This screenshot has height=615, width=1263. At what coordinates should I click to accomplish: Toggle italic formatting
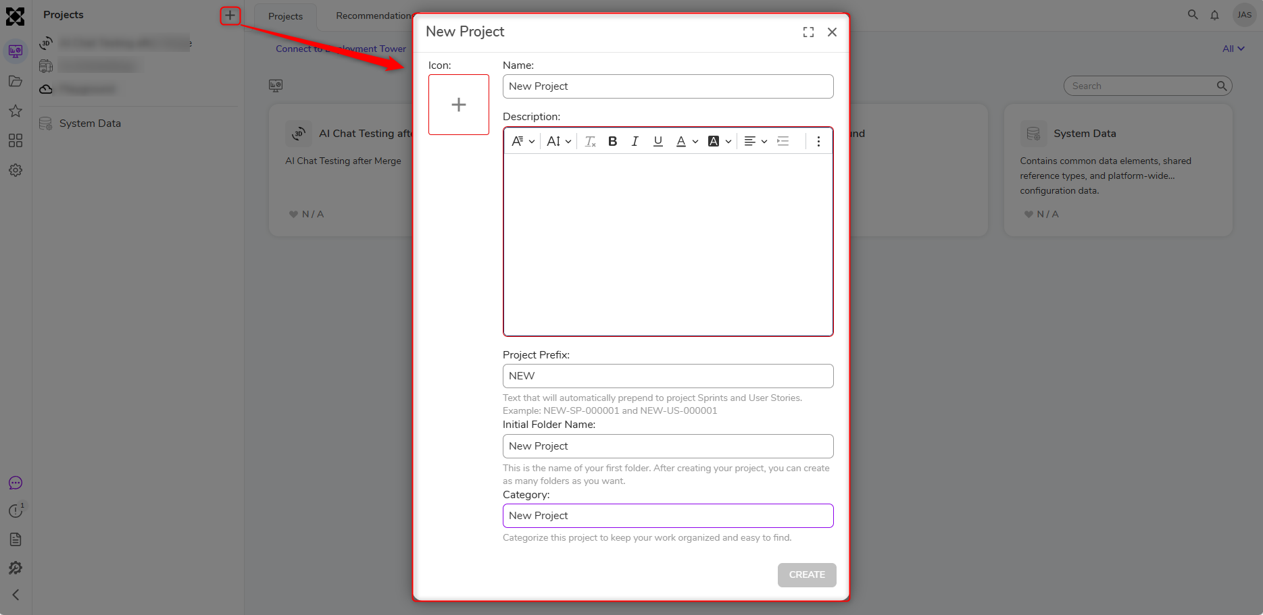tap(635, 141)
